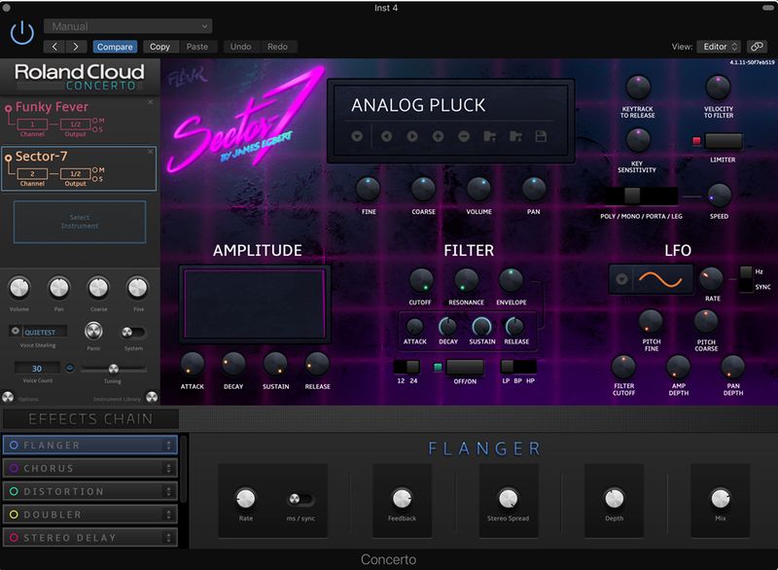Click the link icon next to the View selector

click(x=757, y=46)
